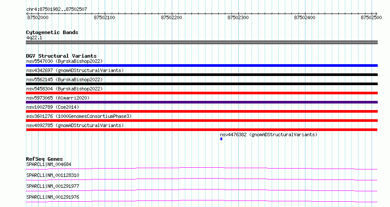Click the magenta intron line for NM_001291976
The image size is (390, 207).
pos(202,201)
